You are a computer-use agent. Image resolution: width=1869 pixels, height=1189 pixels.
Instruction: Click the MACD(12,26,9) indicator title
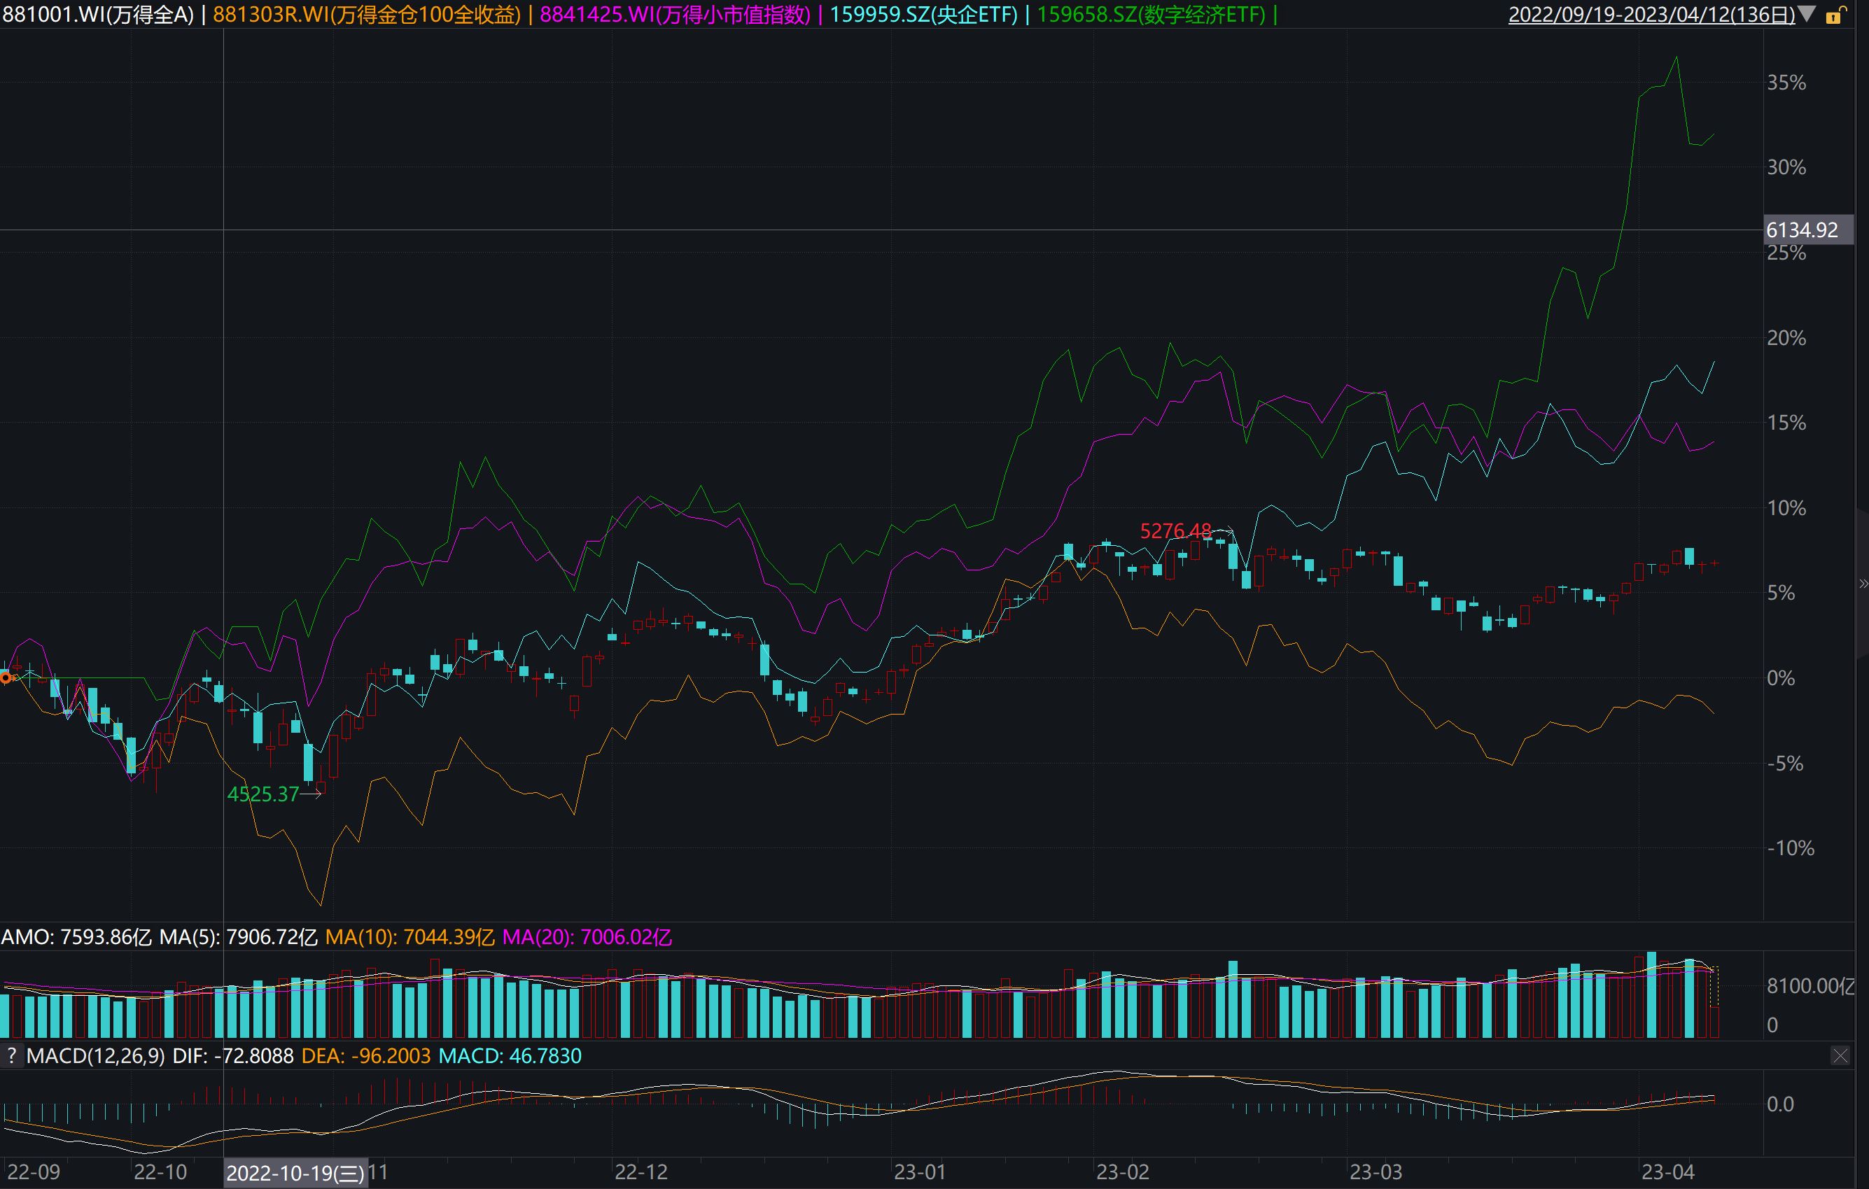tap(94, 1056)
